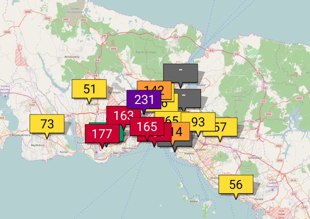This screenshot has width=310, height=219.
Task: Open the yellow 73 marker near Beylikdüzü
Action: point(46,123)
